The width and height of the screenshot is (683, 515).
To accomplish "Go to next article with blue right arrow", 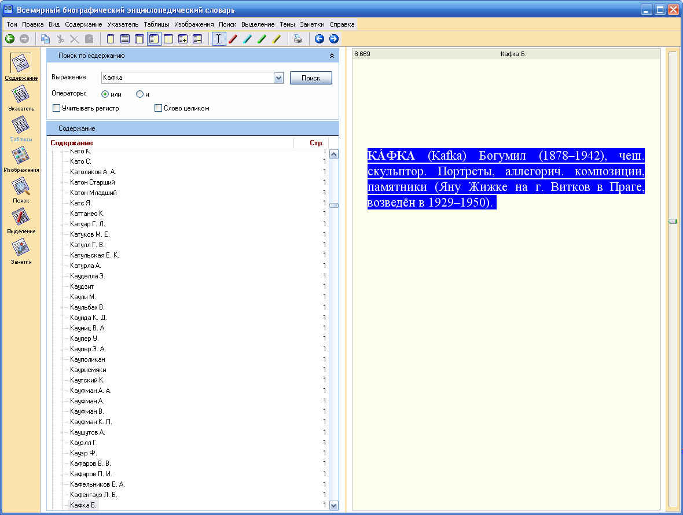I will [333, 39].
